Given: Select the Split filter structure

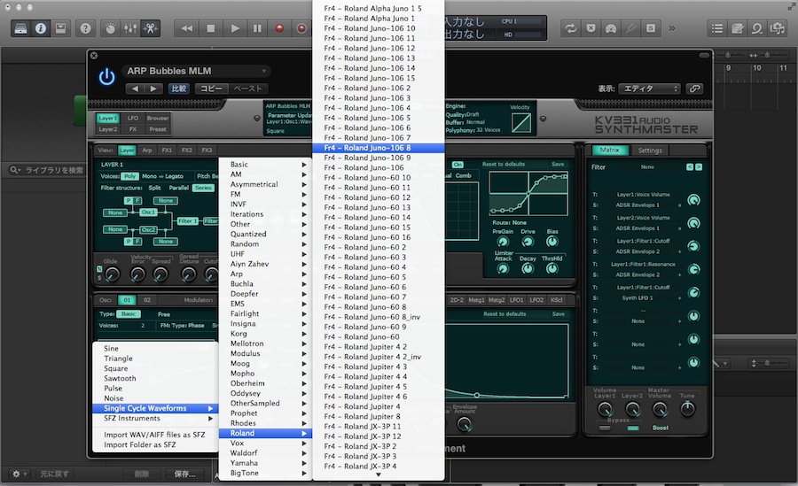Looking at the screenshot, I should (x=154, y=188).
